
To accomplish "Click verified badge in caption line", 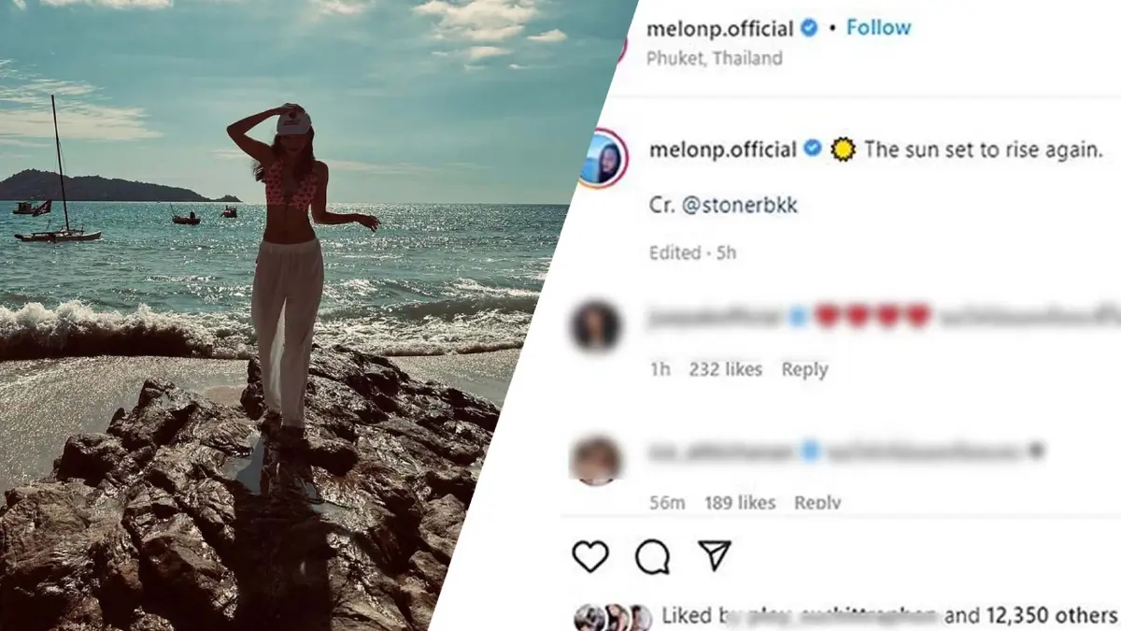I will (x=813, y=150).
